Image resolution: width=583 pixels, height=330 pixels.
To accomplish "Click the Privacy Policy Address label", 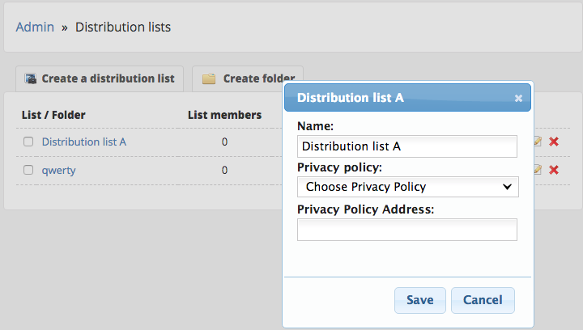I will [x=365, y=209].
